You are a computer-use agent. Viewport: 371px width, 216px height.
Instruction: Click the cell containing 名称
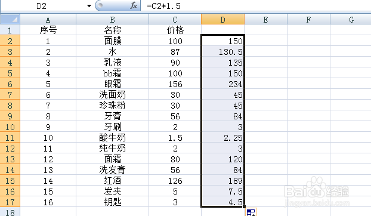click(112, 30)
